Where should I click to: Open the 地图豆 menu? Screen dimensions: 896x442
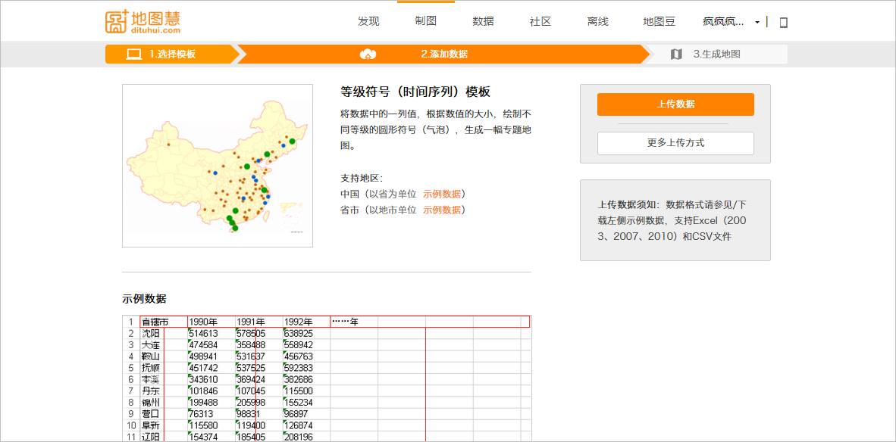pos(659,22)
